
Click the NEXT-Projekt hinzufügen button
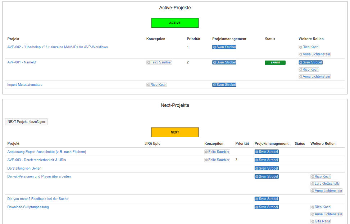26,122
